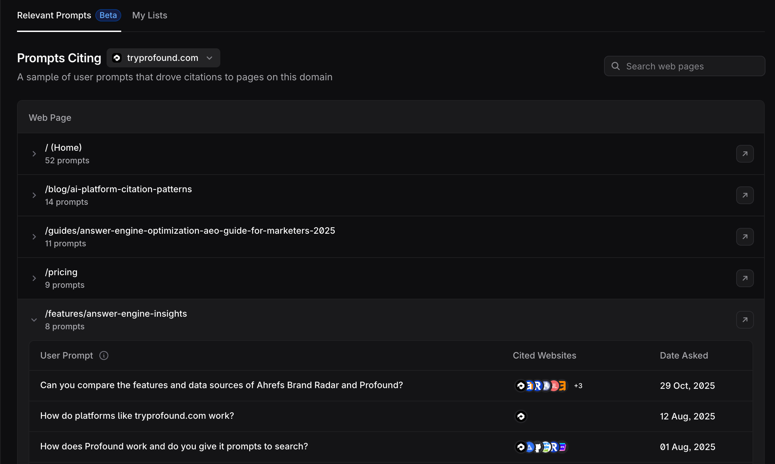Open the external link icon for / (Home)
775x464 pixels.
[745, 154]
